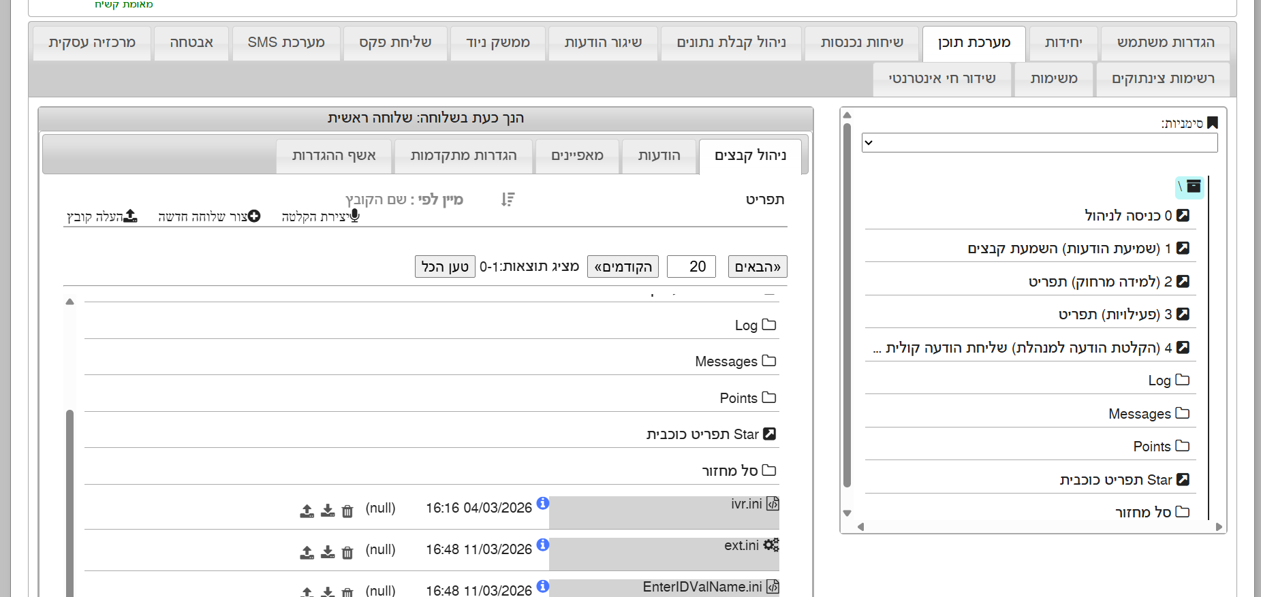Upload a replacement for ext.ini
The height and width of the screenshot is (597, 1261).
click(x=307, y=553)
